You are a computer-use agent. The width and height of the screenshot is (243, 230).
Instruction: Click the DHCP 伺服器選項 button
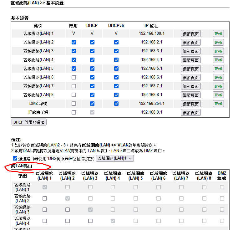tap(29, 122)
